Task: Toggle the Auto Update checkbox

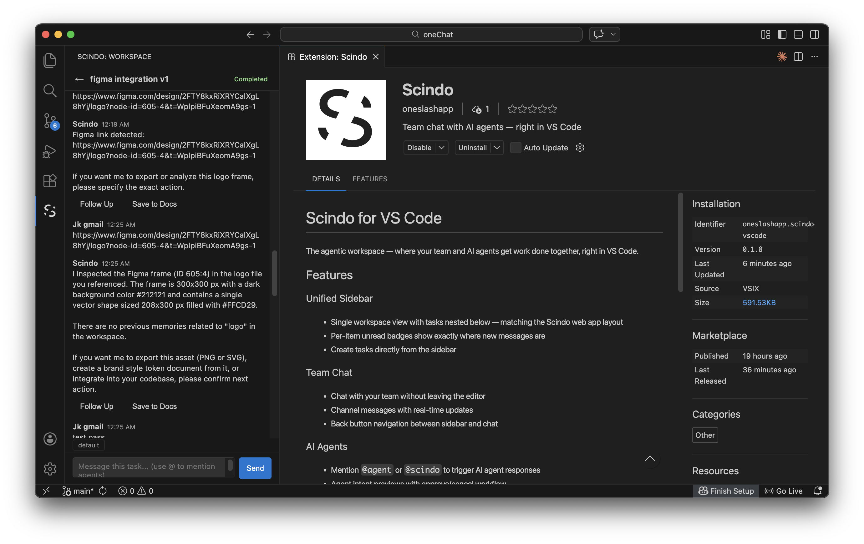Action: point(516,147)
